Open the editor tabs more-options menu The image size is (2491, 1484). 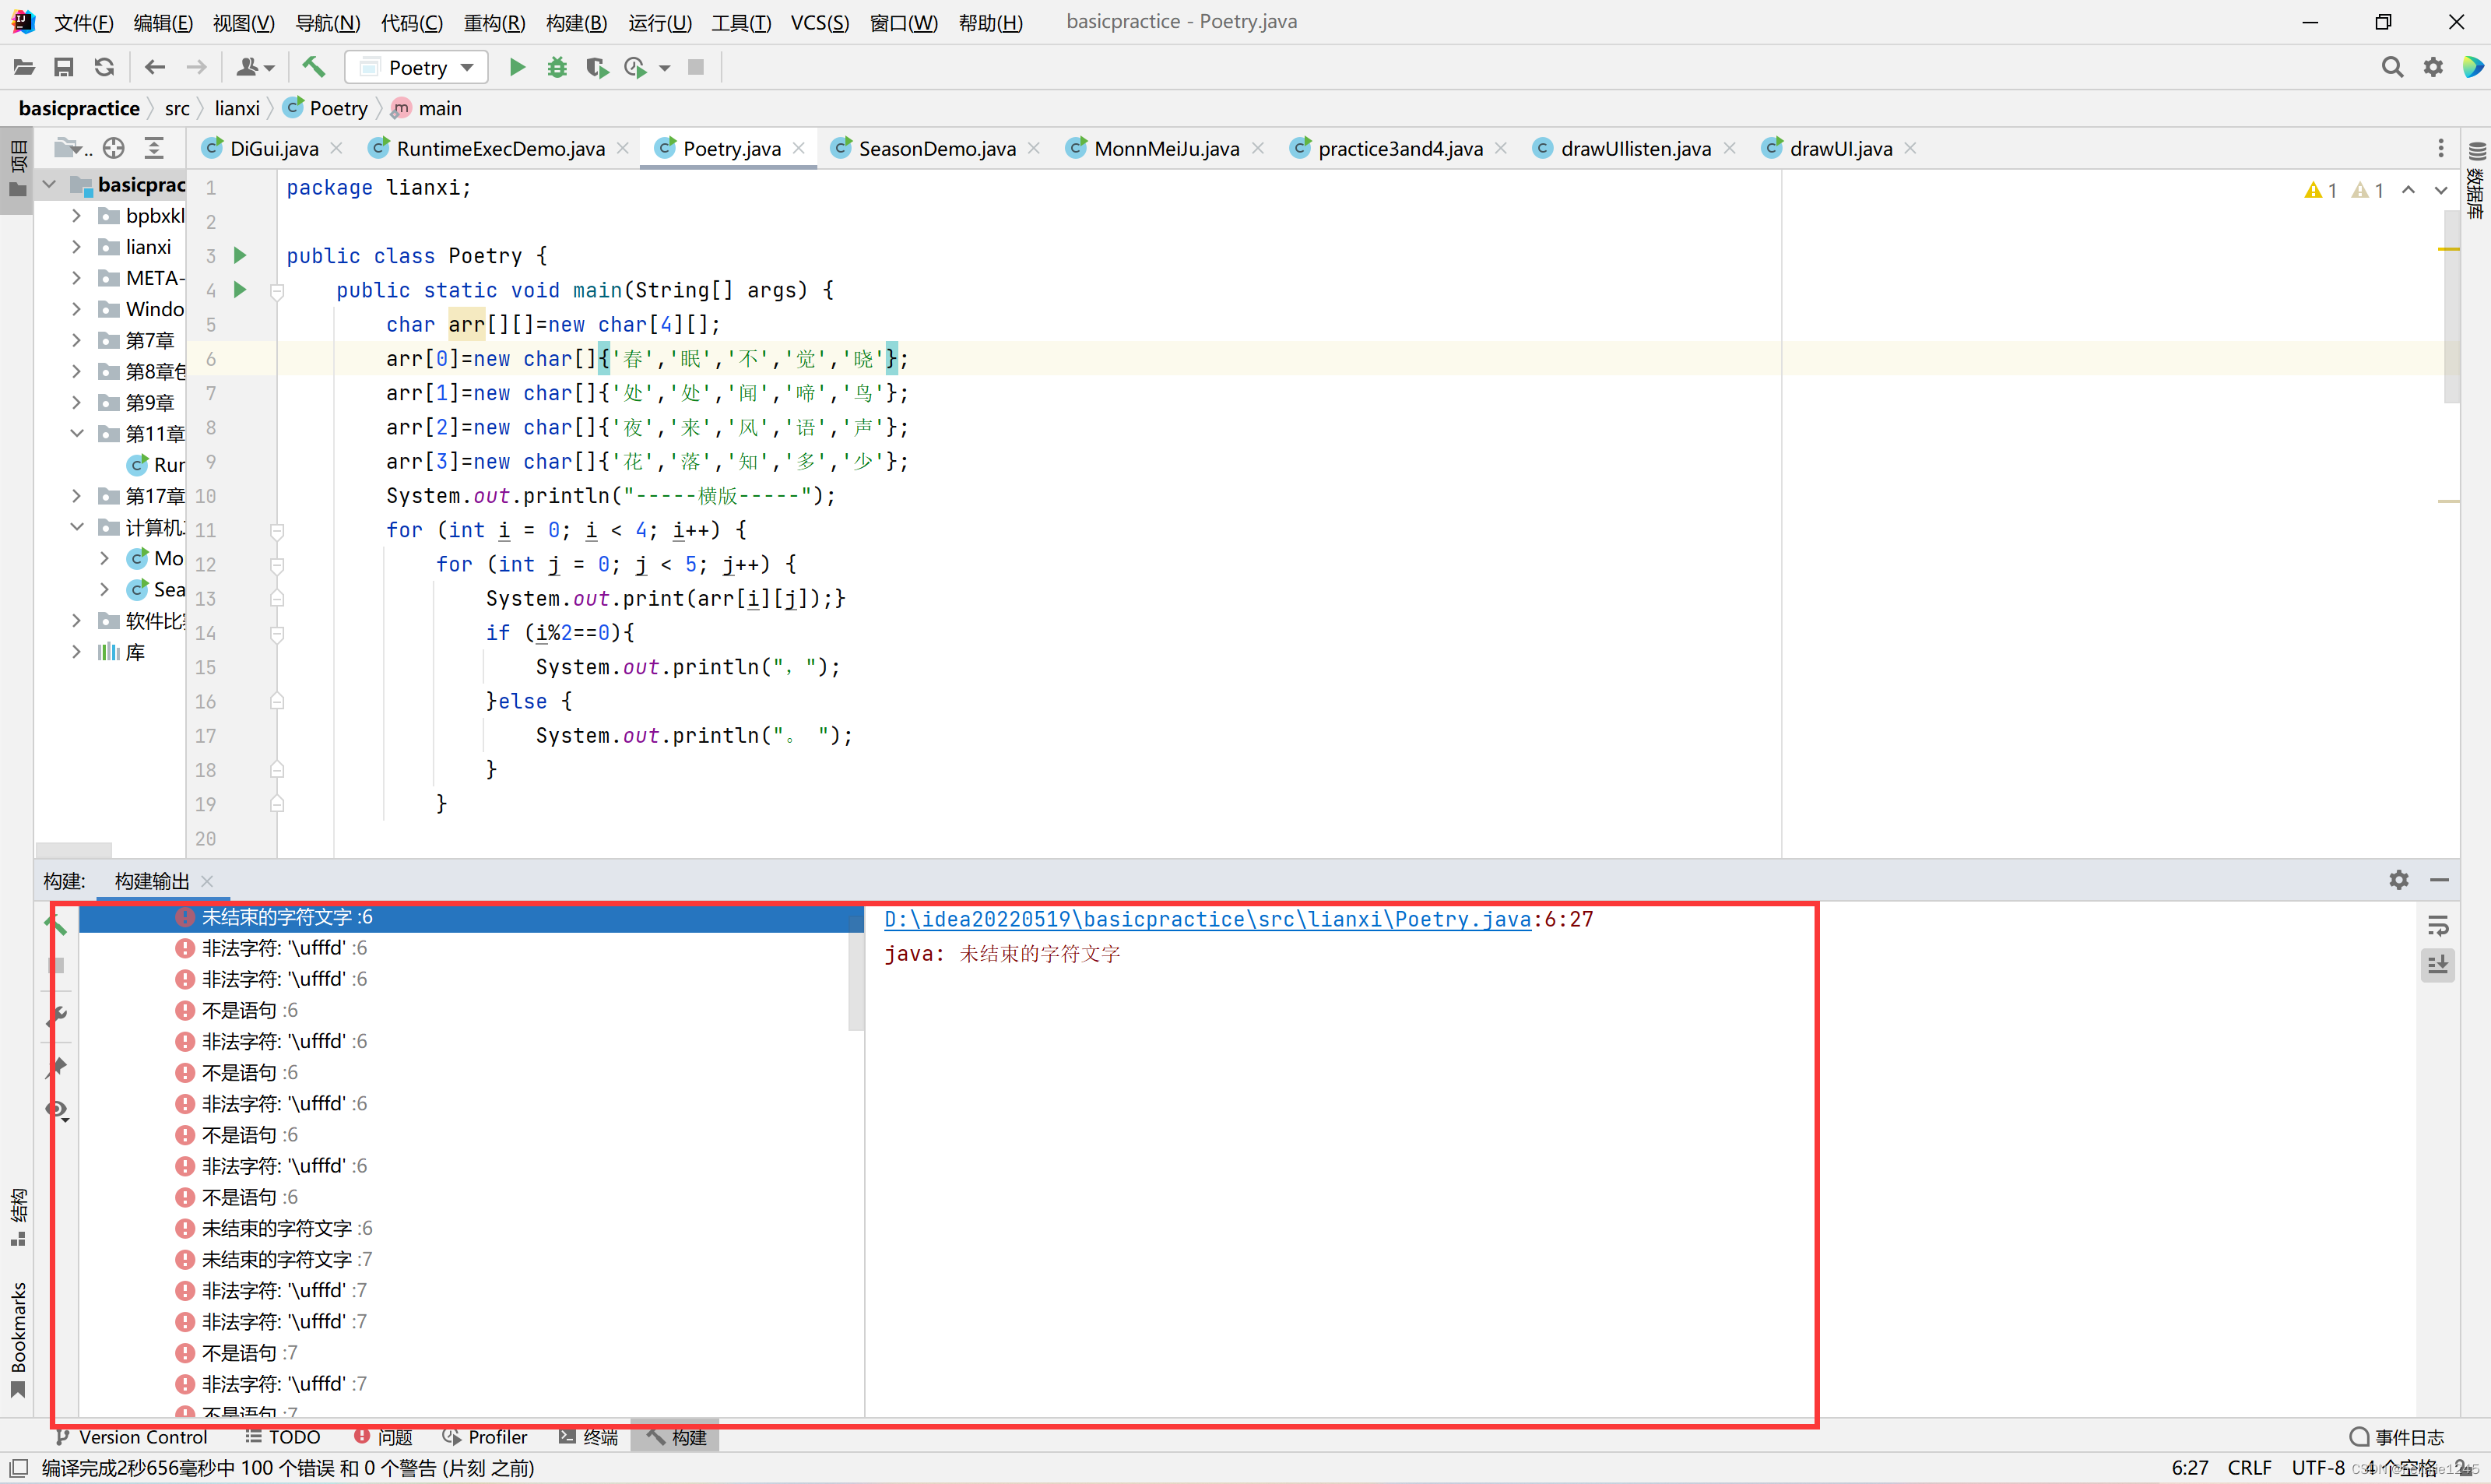coord(2441,148)
